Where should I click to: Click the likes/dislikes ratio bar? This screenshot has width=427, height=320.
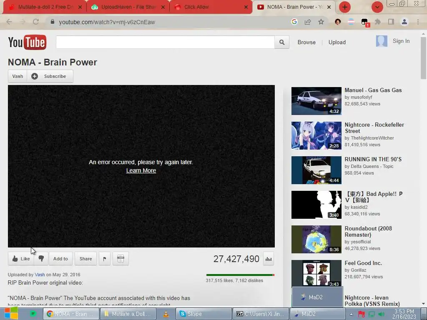point(240,275)
